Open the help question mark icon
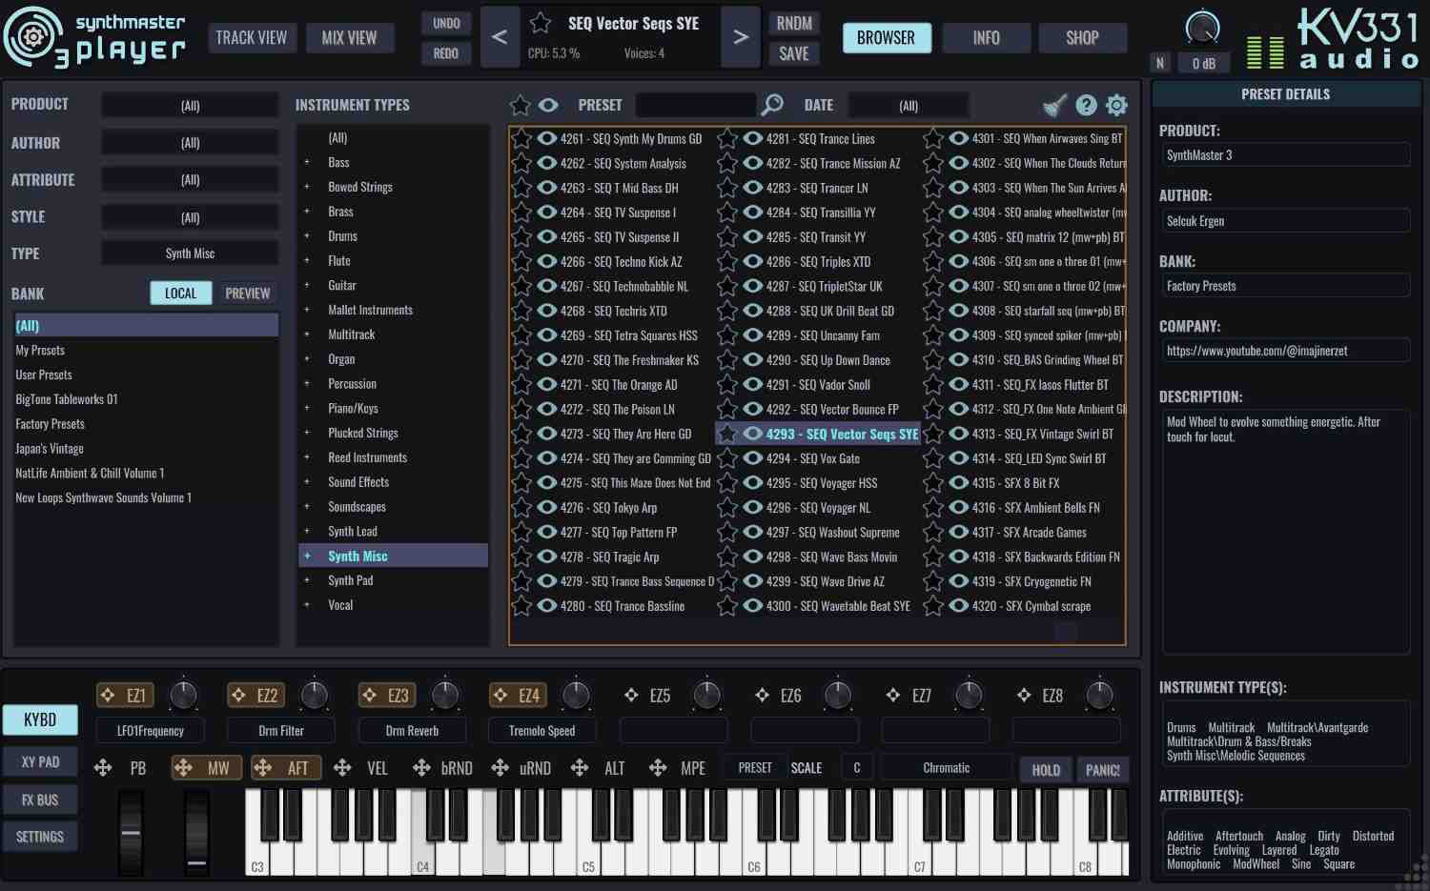 click(1085, 105)
